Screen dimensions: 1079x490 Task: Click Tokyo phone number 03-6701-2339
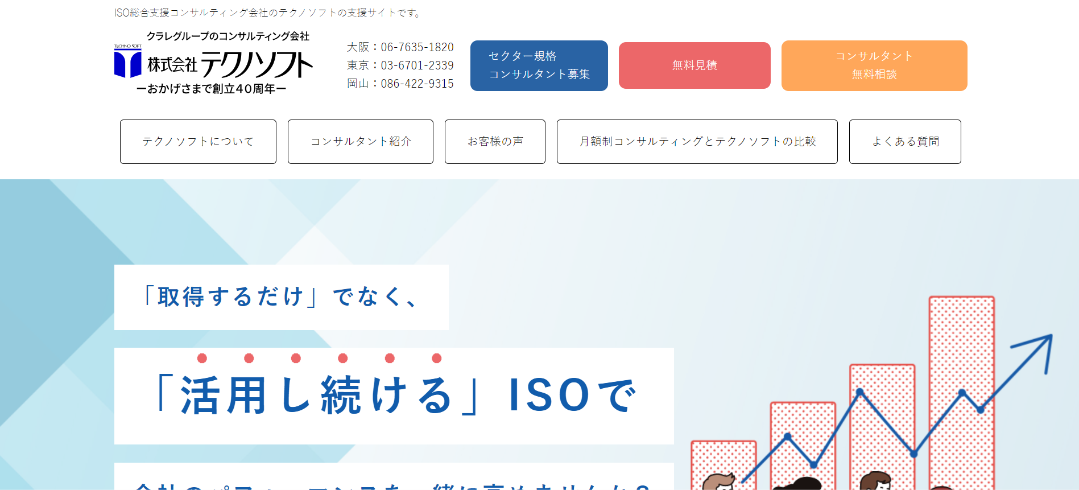[417, 65]
